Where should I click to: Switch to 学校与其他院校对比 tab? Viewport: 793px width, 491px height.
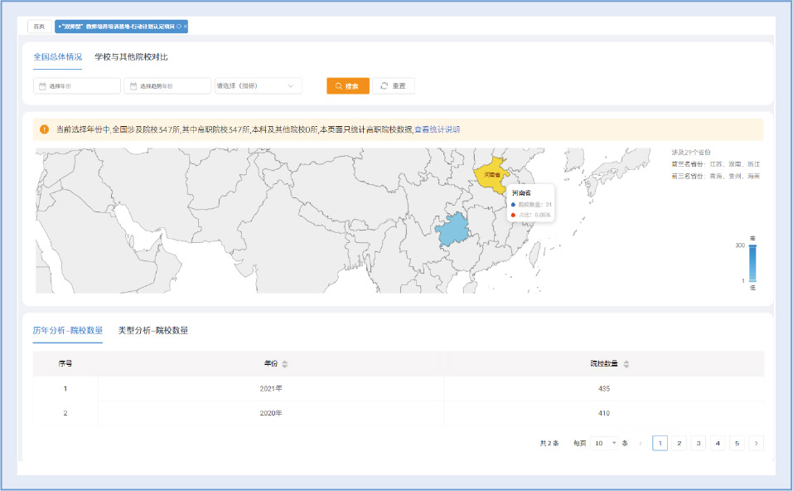pos(131,57)
